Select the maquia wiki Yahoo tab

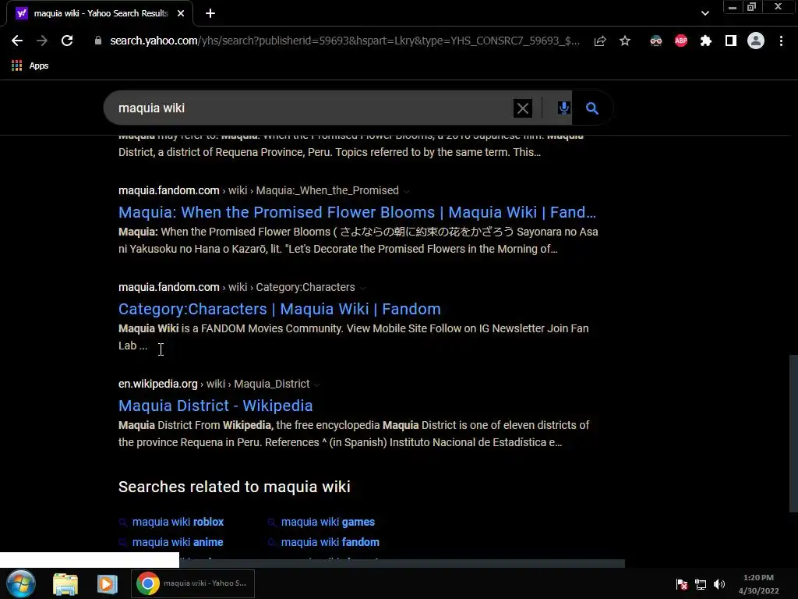pos(99,13)
